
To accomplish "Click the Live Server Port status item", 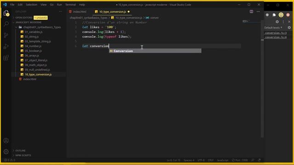I will (x=240, y=160).
